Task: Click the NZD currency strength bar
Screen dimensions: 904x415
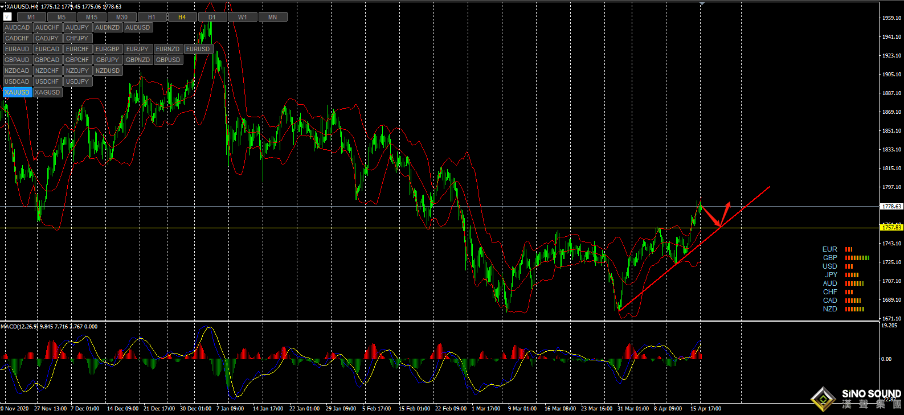Action: 854,309
